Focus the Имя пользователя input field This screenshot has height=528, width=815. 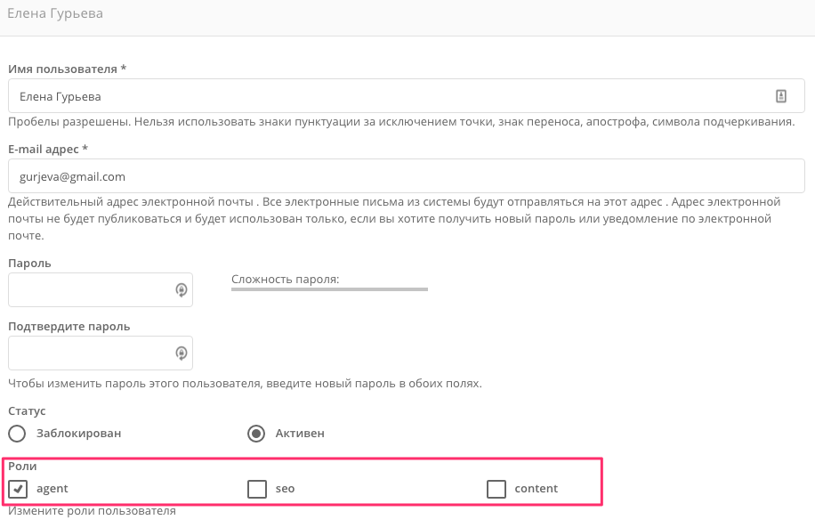(x=407, y=95)
